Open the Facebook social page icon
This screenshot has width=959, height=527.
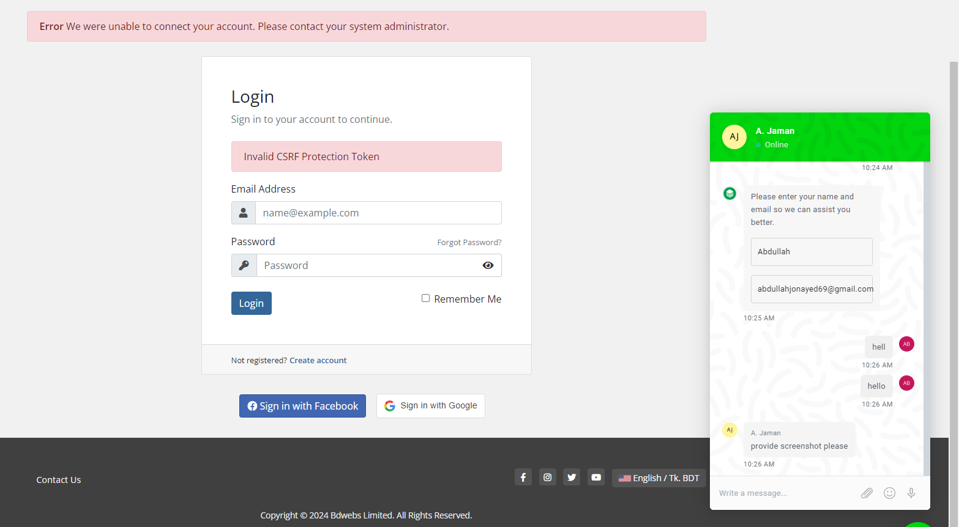click(523, 477)
